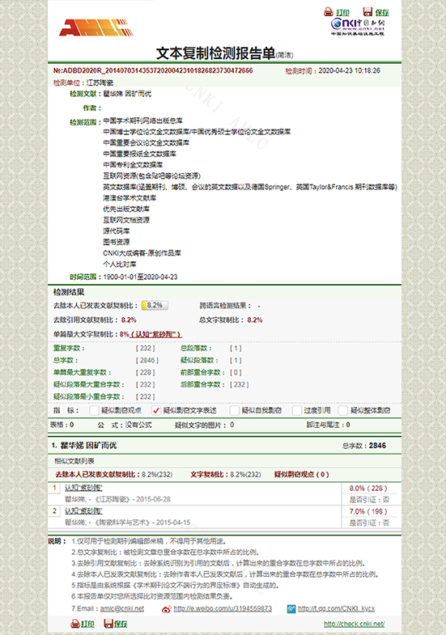Toggle the 疑似剽窃观点 checkbox

point(94,411)
